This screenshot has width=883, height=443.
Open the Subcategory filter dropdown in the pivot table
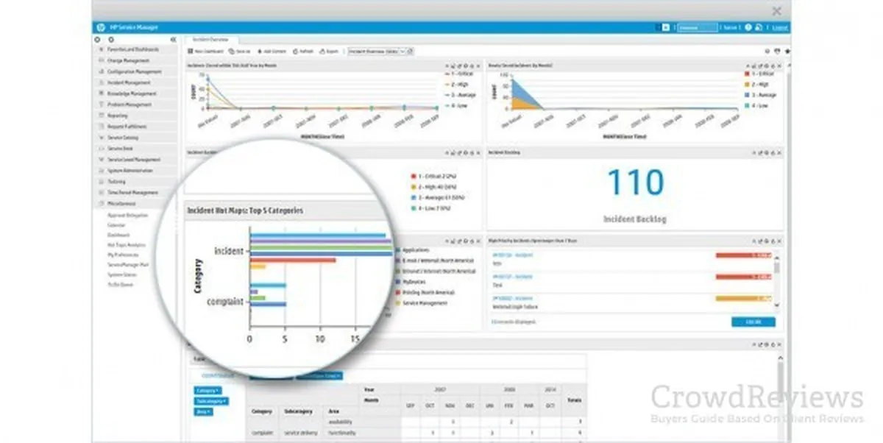[x=212, y=401]
